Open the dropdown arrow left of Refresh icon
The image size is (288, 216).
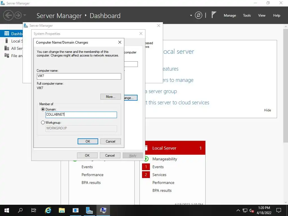click(x=191, y=15)
